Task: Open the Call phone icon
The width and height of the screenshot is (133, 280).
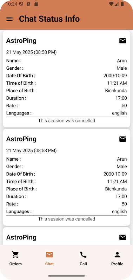Action: [x=83, y=255]
